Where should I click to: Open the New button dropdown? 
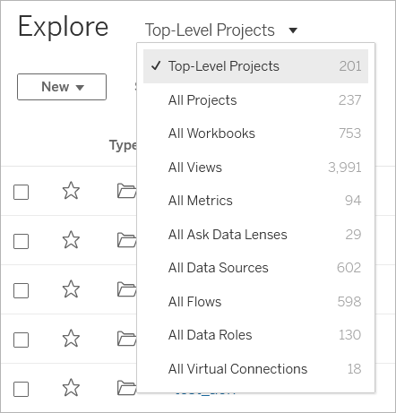[x=62, y=87]
